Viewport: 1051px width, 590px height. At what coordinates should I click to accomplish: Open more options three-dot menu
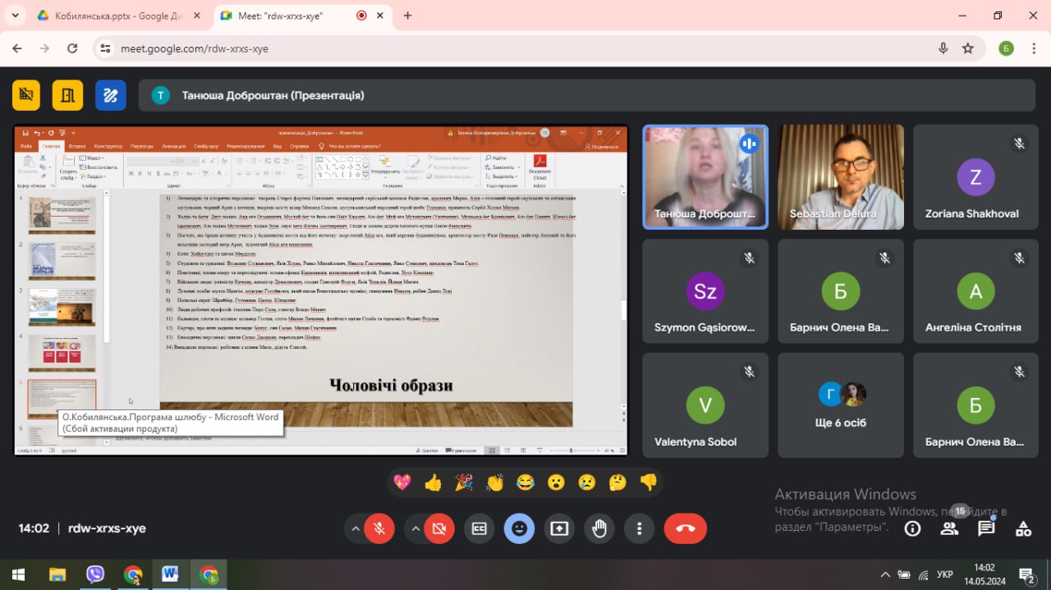point(639,528)
